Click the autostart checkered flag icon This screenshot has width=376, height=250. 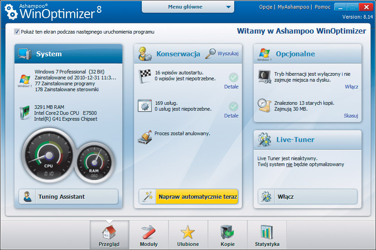coord(145,75)
